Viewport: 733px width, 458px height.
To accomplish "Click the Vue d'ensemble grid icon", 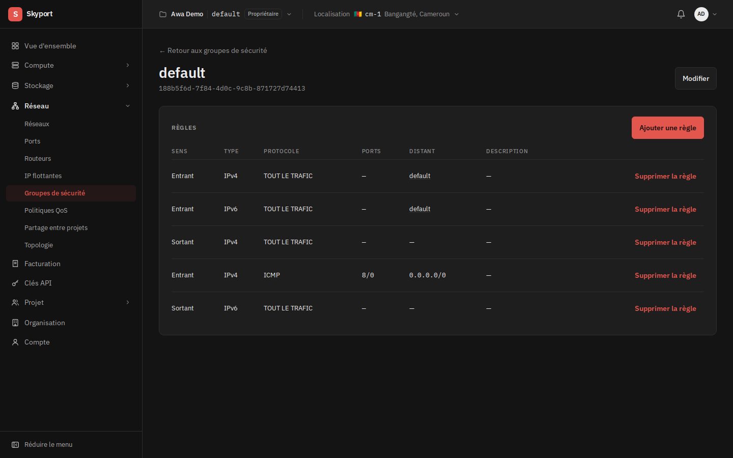I will pos(15,46).
